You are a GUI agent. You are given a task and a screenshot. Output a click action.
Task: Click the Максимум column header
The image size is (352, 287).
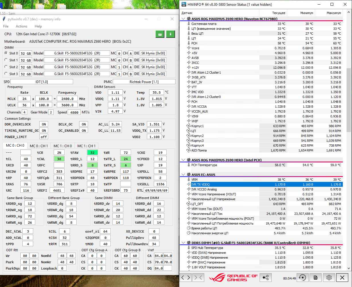pos(328,13)
